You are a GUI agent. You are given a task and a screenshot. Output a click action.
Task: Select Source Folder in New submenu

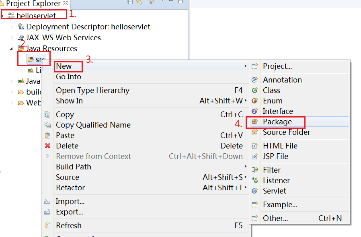click(x=286, y=132)
